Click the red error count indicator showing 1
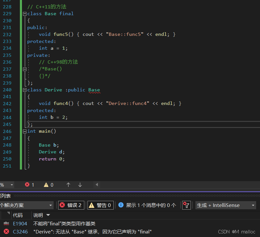Image resolution: width=260 pixels, height=237 pixels. (29, 185)
